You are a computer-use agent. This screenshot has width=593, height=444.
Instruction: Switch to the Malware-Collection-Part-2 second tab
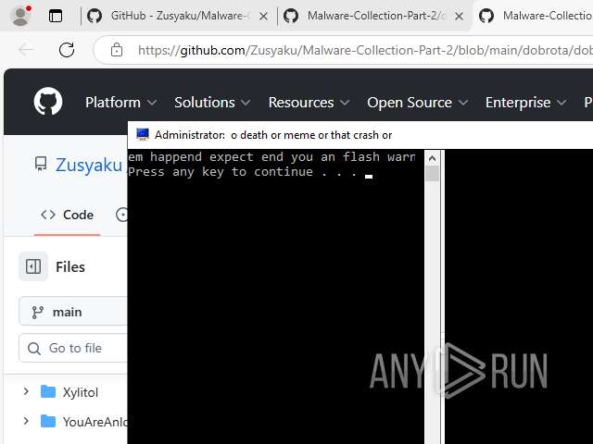[x=365, y=16]
